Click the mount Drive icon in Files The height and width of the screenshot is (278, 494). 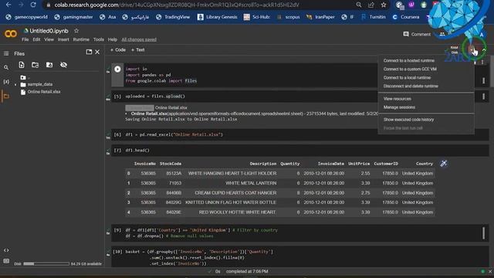pos(49,65)
